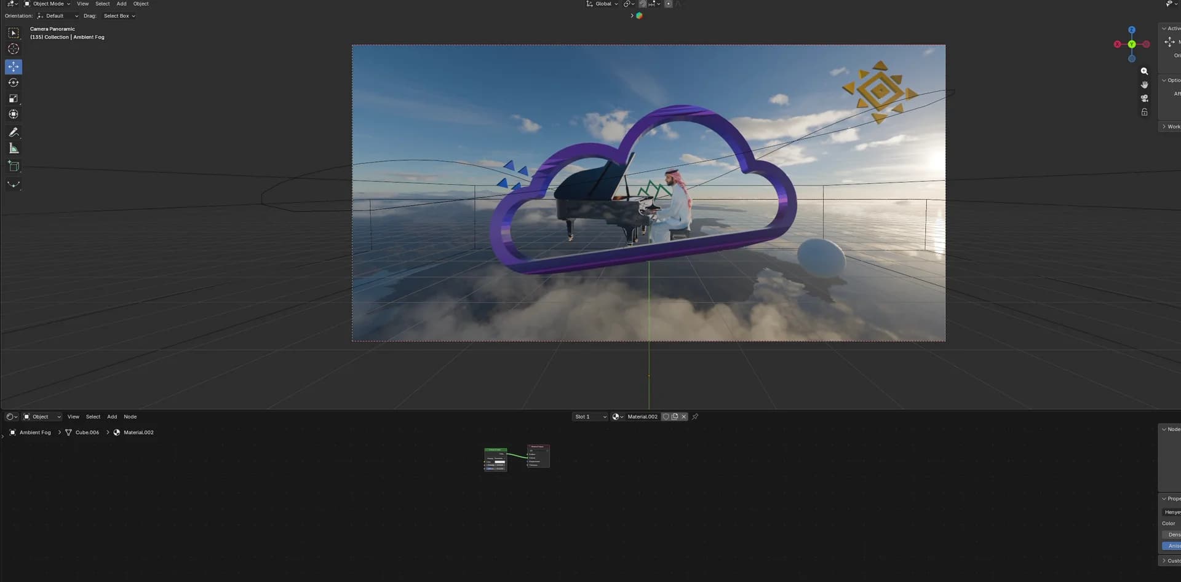Screen dimensions: 1181x582
Task: Open the Drag Select Box dropdown
Action: pyautogui.click(x=119, y=16)
